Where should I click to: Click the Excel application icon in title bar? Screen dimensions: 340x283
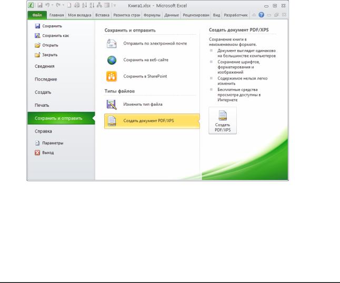31,5
